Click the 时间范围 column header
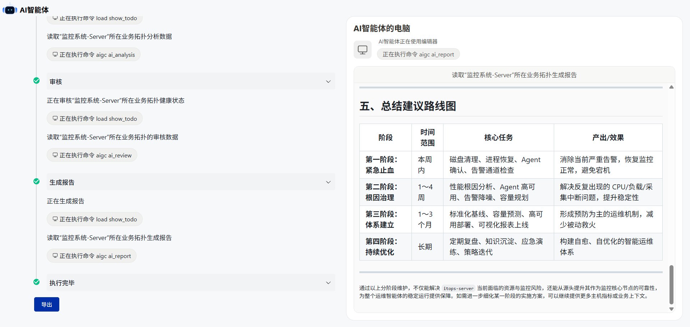This screenshot has width=690, height=327. click(427, 137)
